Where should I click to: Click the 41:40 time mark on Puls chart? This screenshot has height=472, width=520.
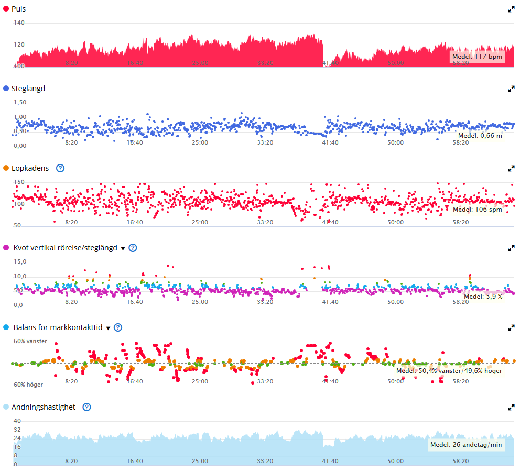330,63
